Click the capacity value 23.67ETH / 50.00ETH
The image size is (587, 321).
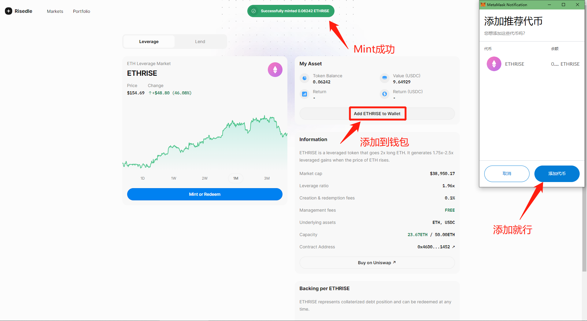click(431, 235)
